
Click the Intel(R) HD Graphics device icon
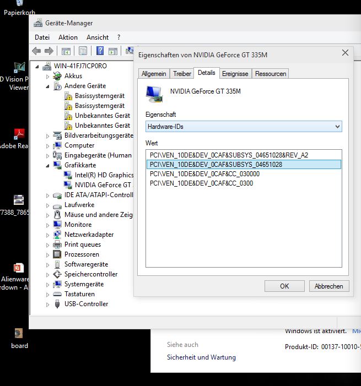point(68,175)
